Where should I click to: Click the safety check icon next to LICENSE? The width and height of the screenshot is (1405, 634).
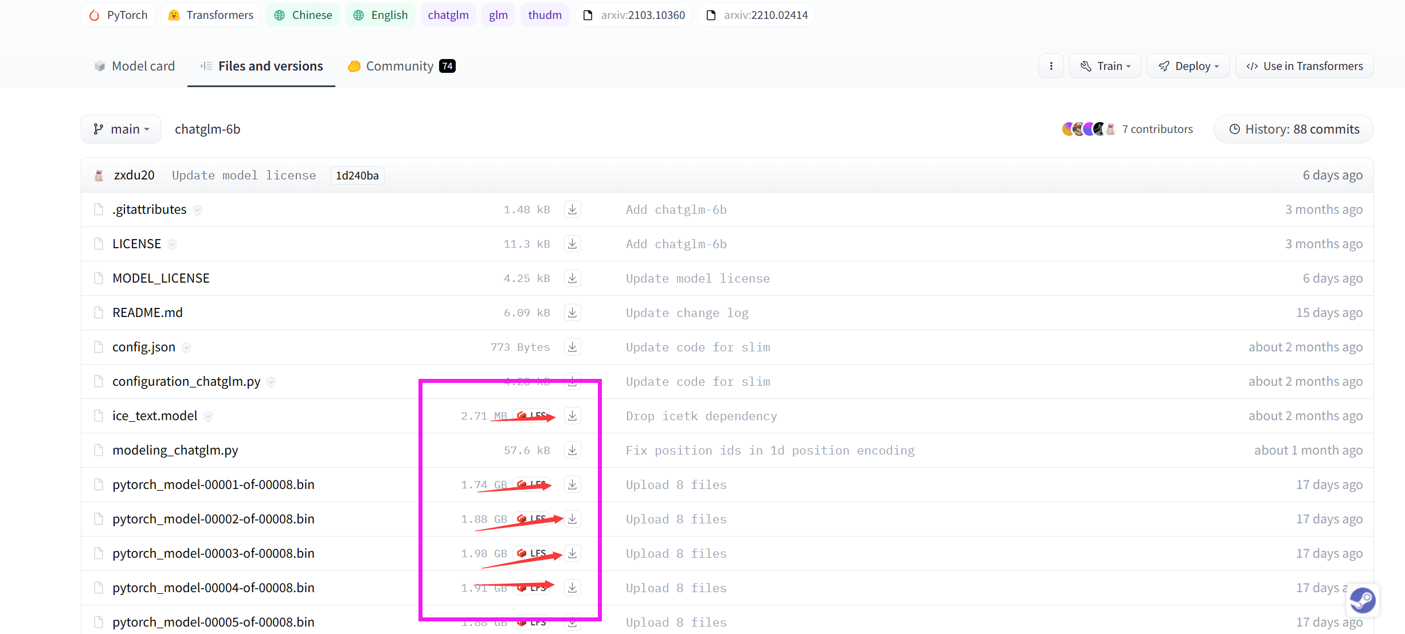(x=172, y=245)
